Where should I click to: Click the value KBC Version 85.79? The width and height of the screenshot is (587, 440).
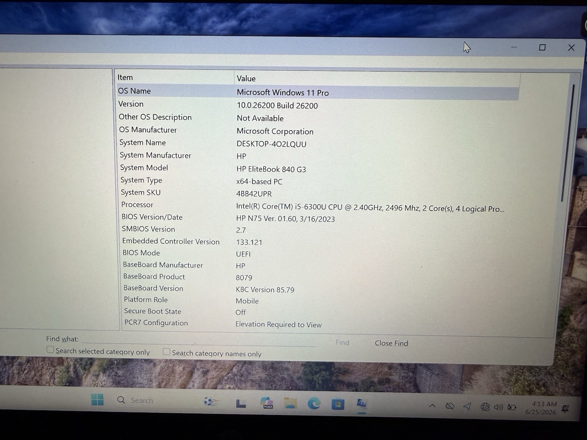[265, 290]
